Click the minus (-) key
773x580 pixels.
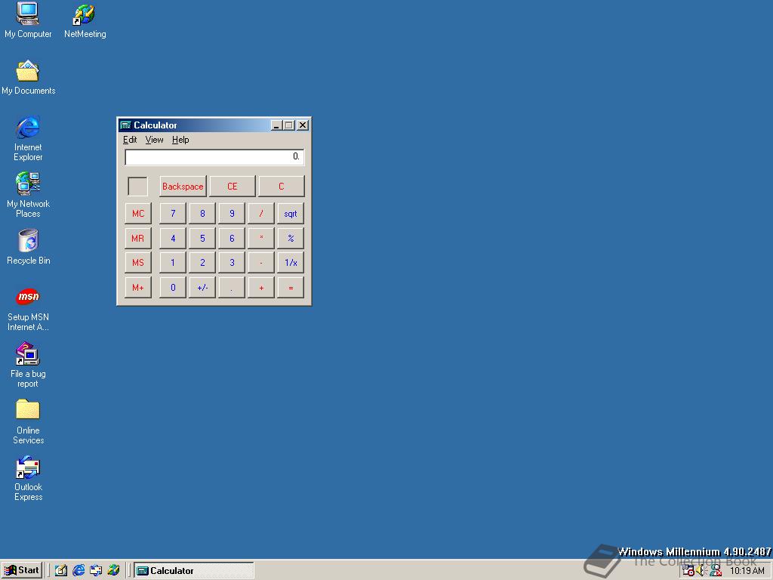pyautogui.click(x=261, y=263)
